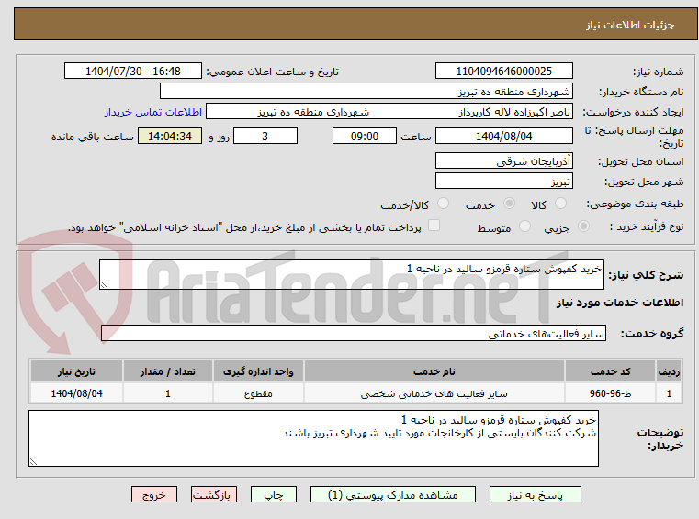Click the requester field ناصر اکبرزاده لاله کارپرداز
Image resolution: width=699 pixels, height=519 pixels.
point(389,112)
